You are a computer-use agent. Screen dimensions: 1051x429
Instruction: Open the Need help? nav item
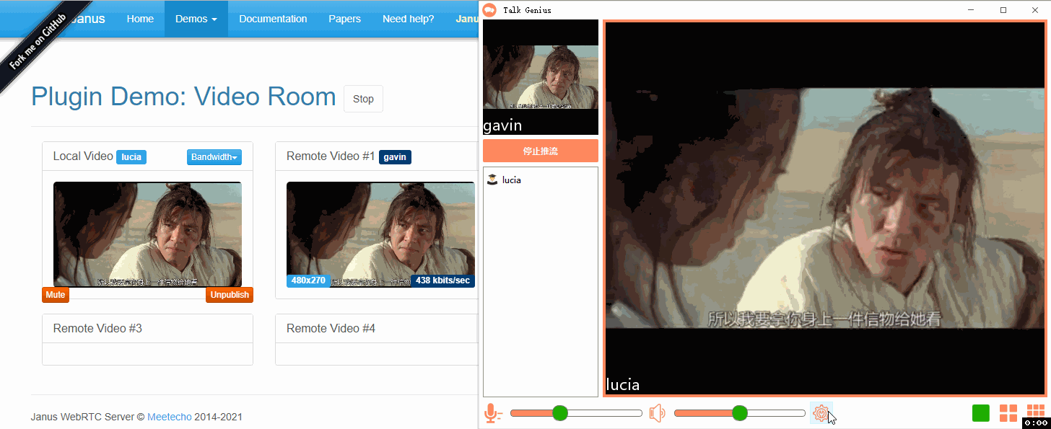tap(409, 19)
